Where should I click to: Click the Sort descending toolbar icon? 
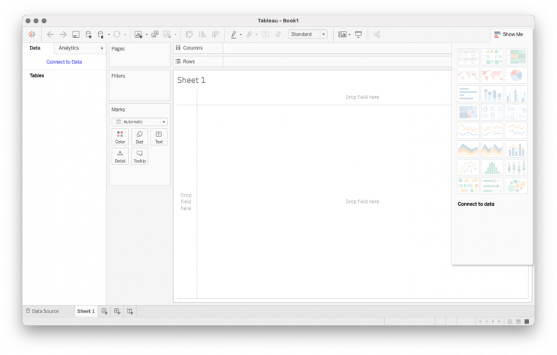tap(215, 34)
